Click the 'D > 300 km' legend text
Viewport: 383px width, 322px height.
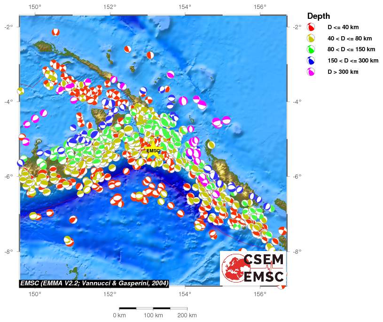pyautogui.click(x=343, y=72)
